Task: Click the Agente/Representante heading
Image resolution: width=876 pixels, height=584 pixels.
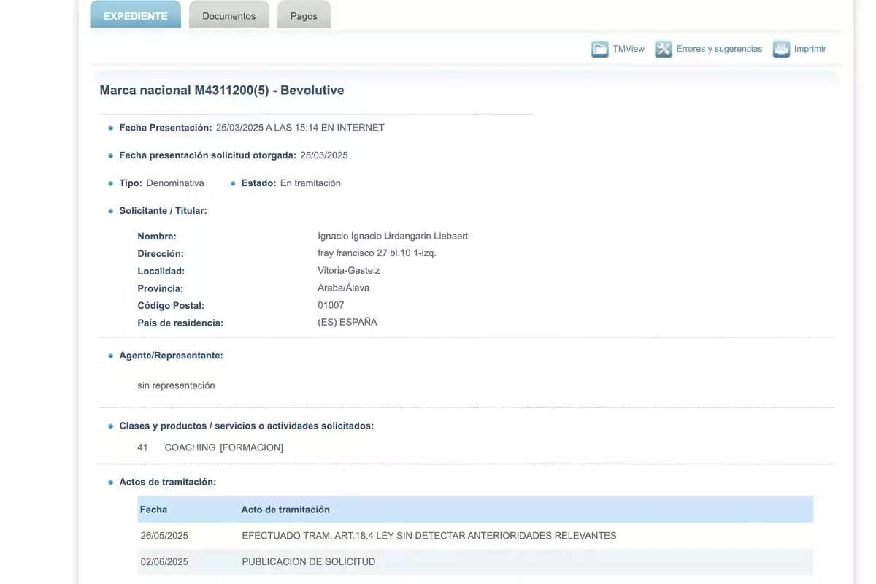Action: pyautogui.click(x=171, y=356)
